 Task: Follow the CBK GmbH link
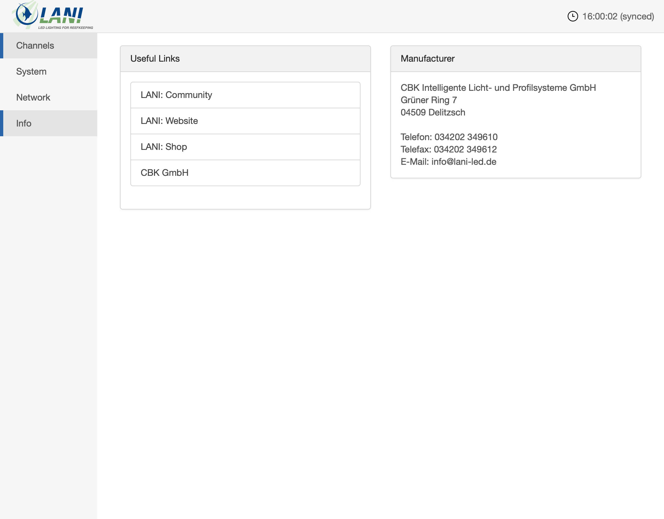164,173
